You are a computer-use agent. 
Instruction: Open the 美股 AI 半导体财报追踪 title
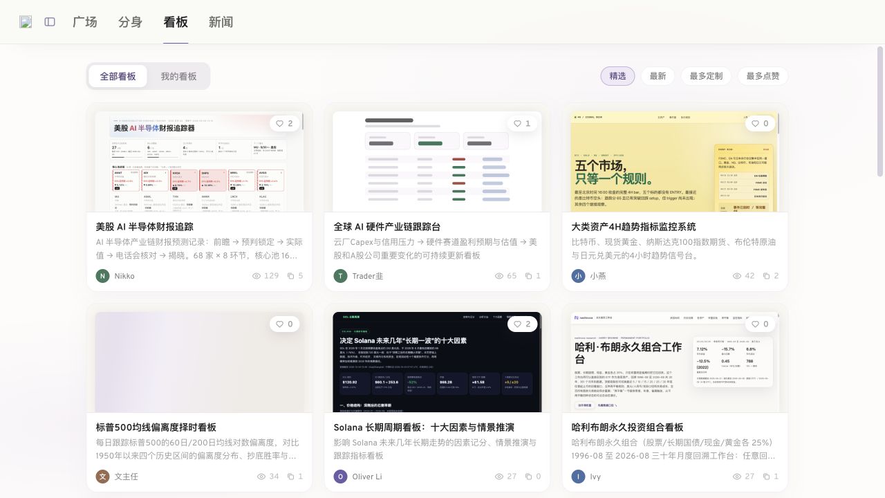click(x=145, y=227)
